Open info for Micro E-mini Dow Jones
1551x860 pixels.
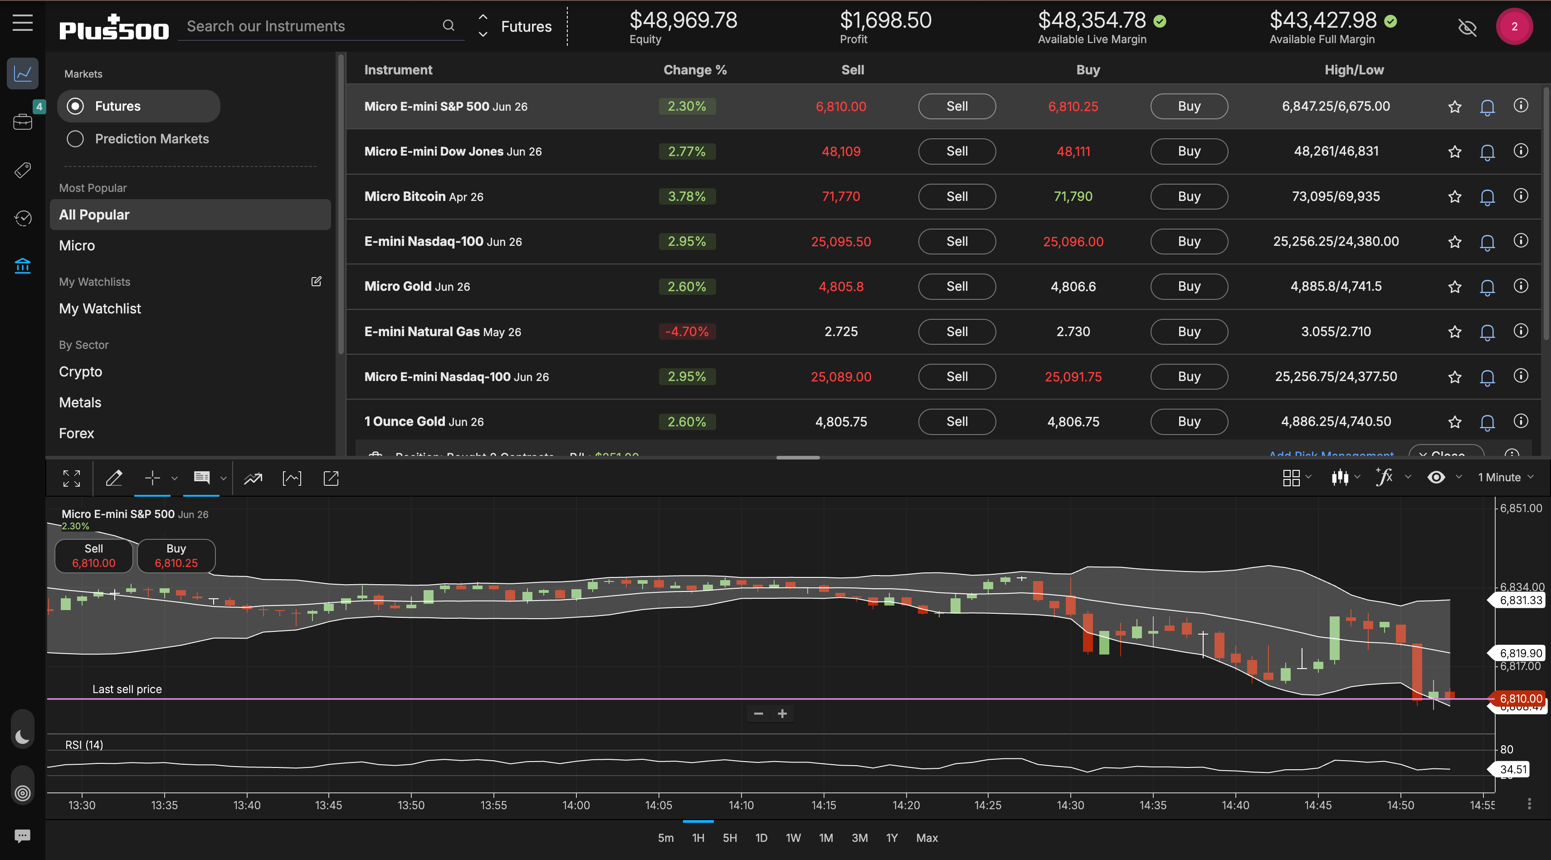coord(1521,151)
